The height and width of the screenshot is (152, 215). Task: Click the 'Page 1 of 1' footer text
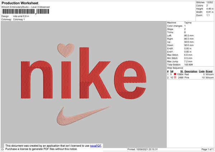point(207,149)
